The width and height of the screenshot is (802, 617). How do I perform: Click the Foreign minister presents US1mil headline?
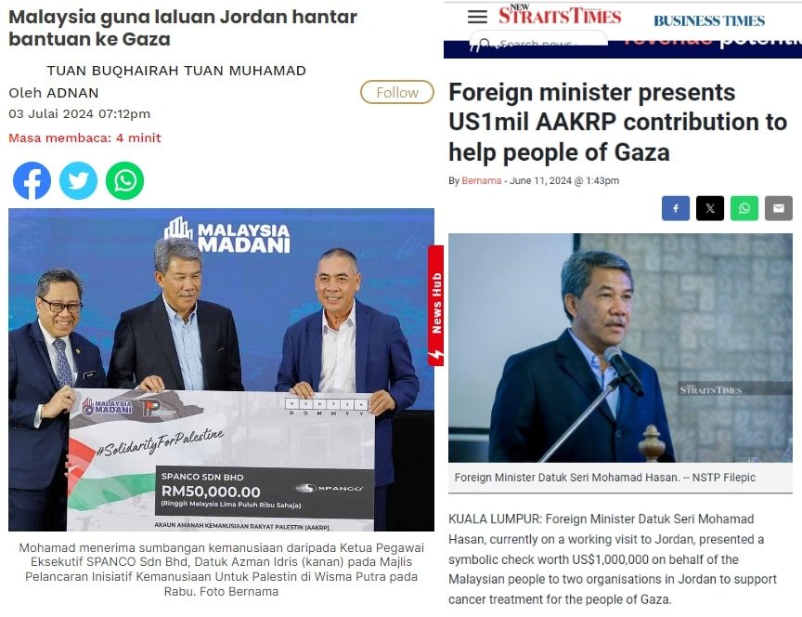(617, 123)
